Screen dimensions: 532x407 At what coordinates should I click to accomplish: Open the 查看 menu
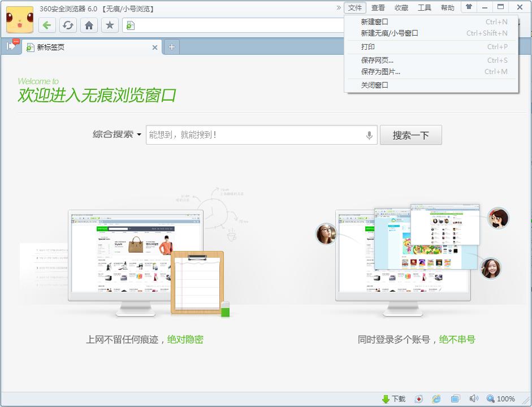click(x=378, y=7)
